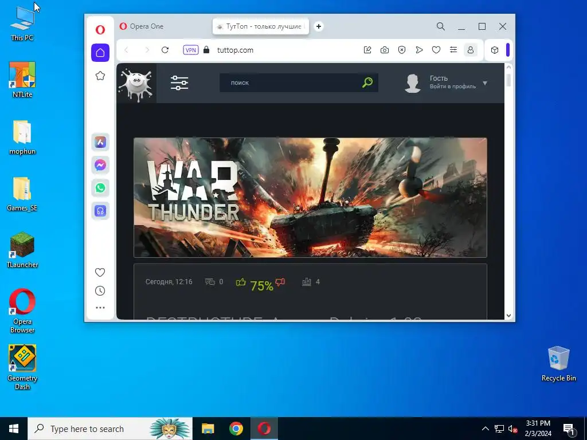The width and height of the screenshot is (587, 440).
Task: Take a snapshot with camera icon
Action: pos(385,50)
